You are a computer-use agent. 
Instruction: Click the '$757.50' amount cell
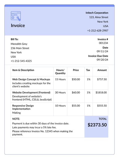pyautogui.click(x=102, y=79)
